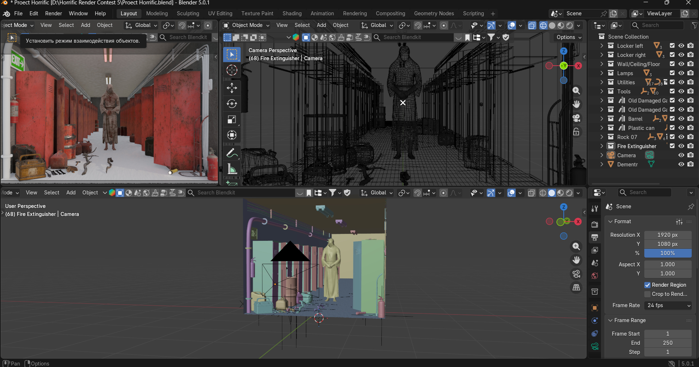
Task: Open the Object properties tab
Action: 595,308
